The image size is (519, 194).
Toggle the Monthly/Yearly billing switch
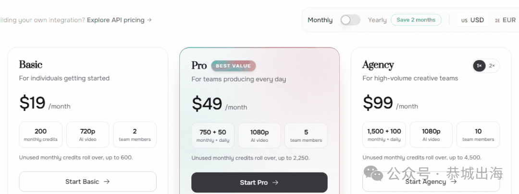(350, 20)
